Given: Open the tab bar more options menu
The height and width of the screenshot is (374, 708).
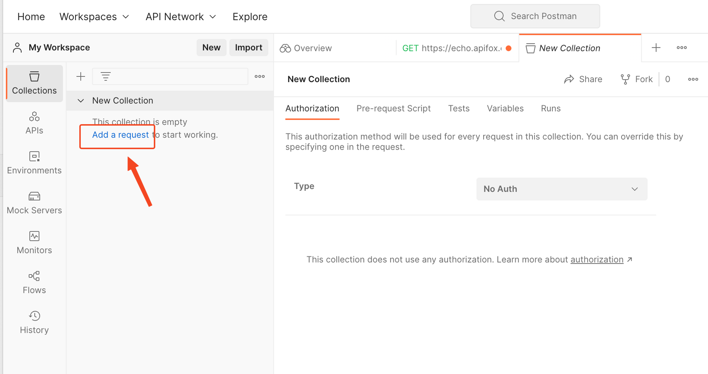Looking at the screenshot, I should coord(682,48).
